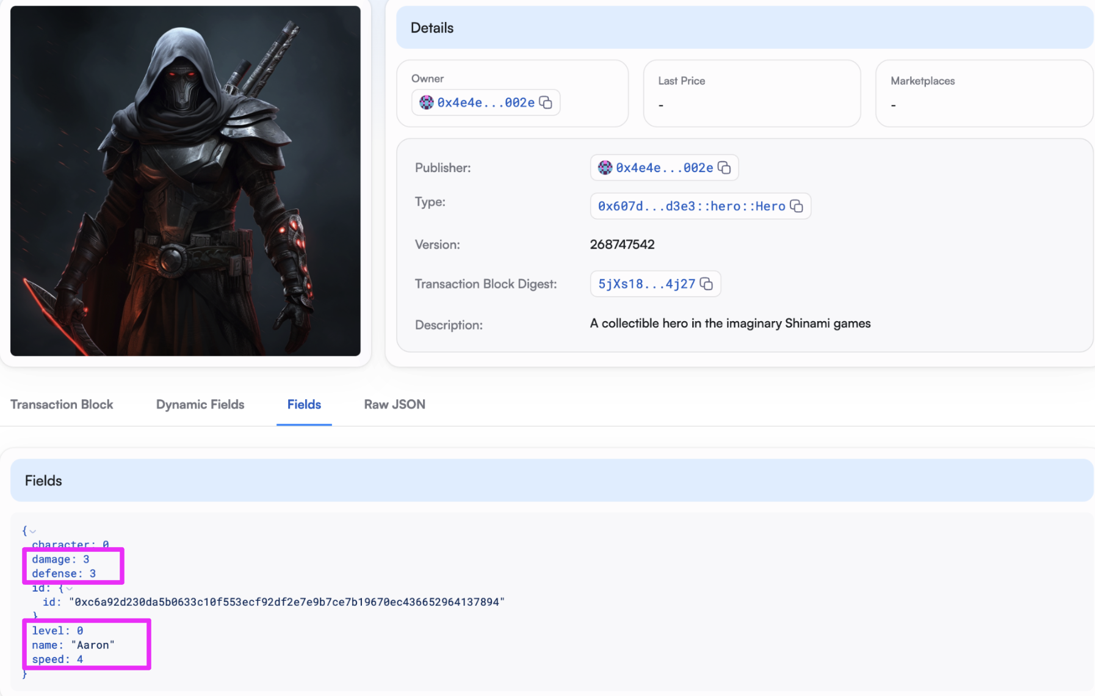This screenshot has height=696, width=1095.
Task: Click the Version value 268747542
Action: [x=622, y=245]
